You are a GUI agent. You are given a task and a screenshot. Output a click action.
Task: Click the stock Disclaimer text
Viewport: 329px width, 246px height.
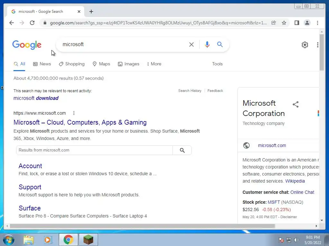[x=289, y=217]
